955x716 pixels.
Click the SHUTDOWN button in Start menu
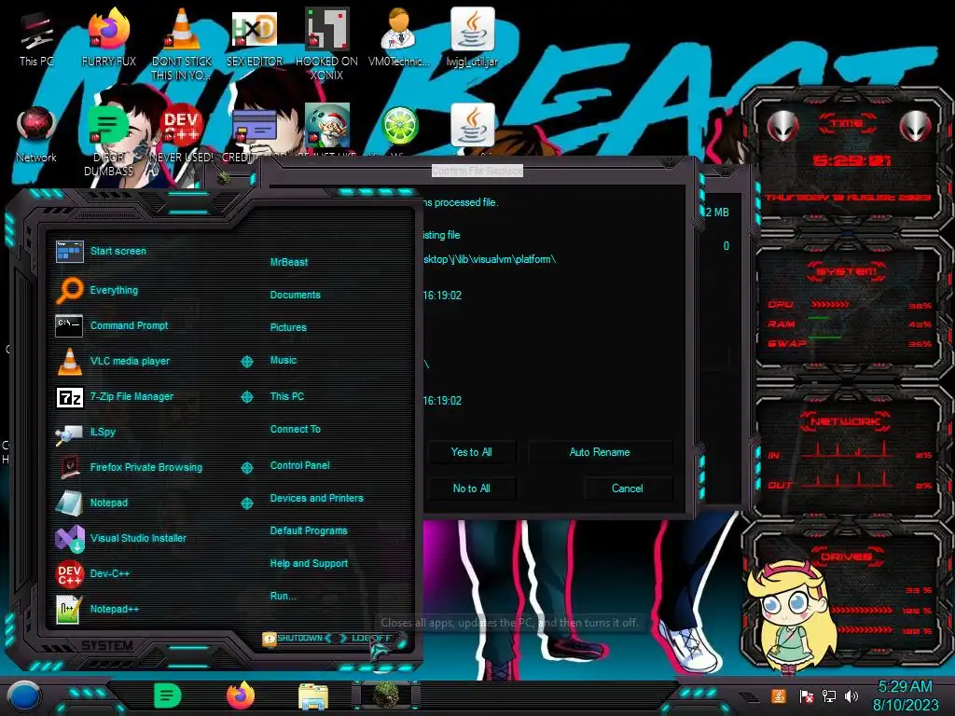(x=299, y=638)
